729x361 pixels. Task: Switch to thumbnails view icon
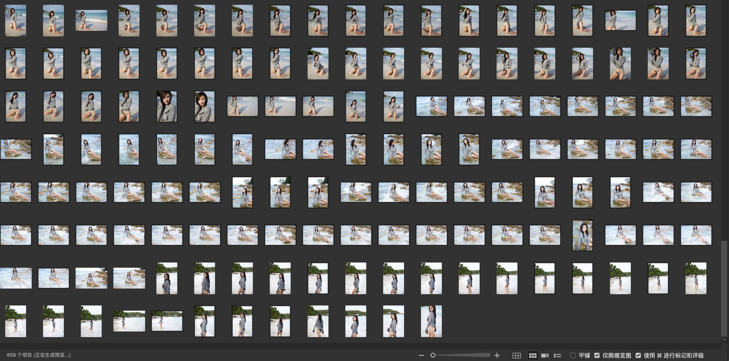(x=532, y=355)
